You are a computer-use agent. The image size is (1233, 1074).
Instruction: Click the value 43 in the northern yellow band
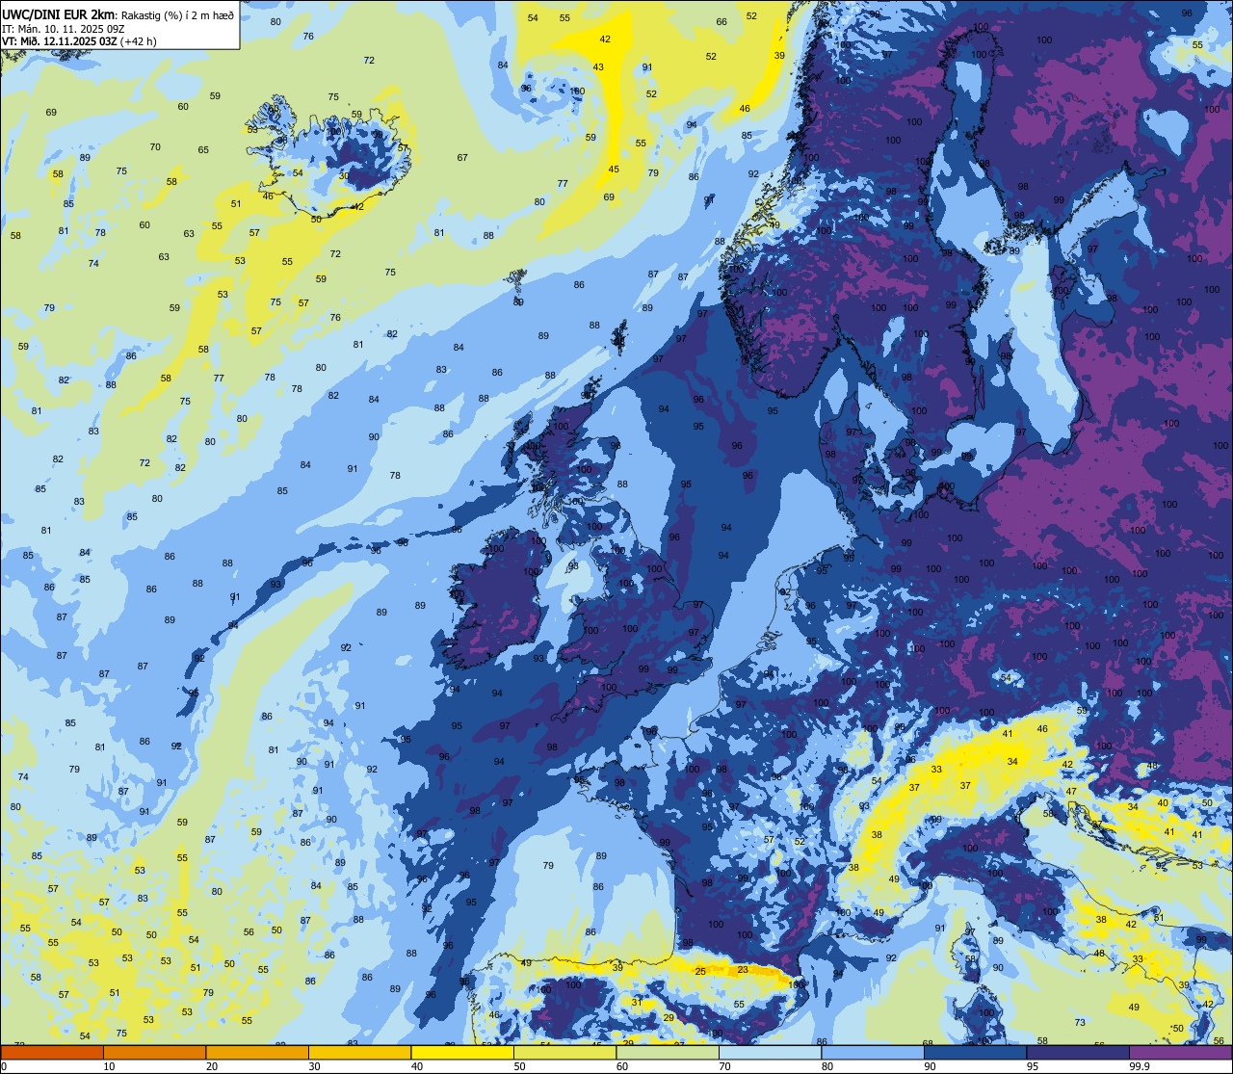tap(598, 66)
